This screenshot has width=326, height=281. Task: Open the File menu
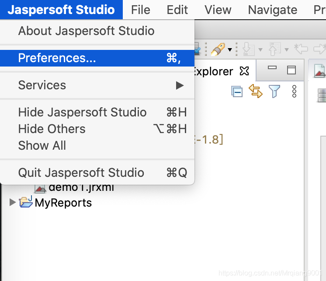coord(141,10)
